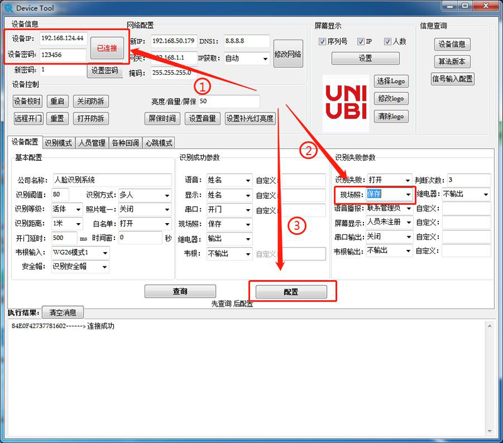Switch to the 人员管理 tab

point(92,143)
